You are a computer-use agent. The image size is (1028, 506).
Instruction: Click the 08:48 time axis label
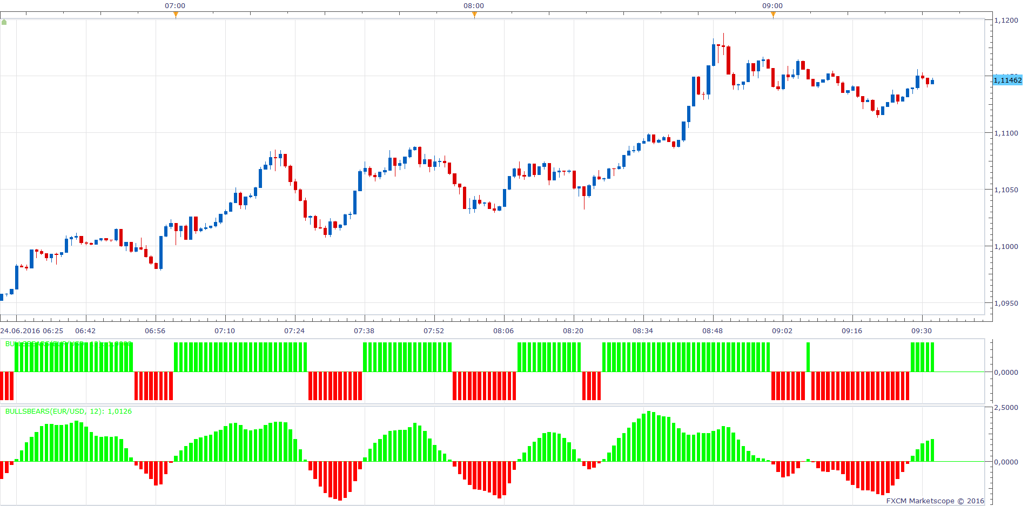point(713,330)
